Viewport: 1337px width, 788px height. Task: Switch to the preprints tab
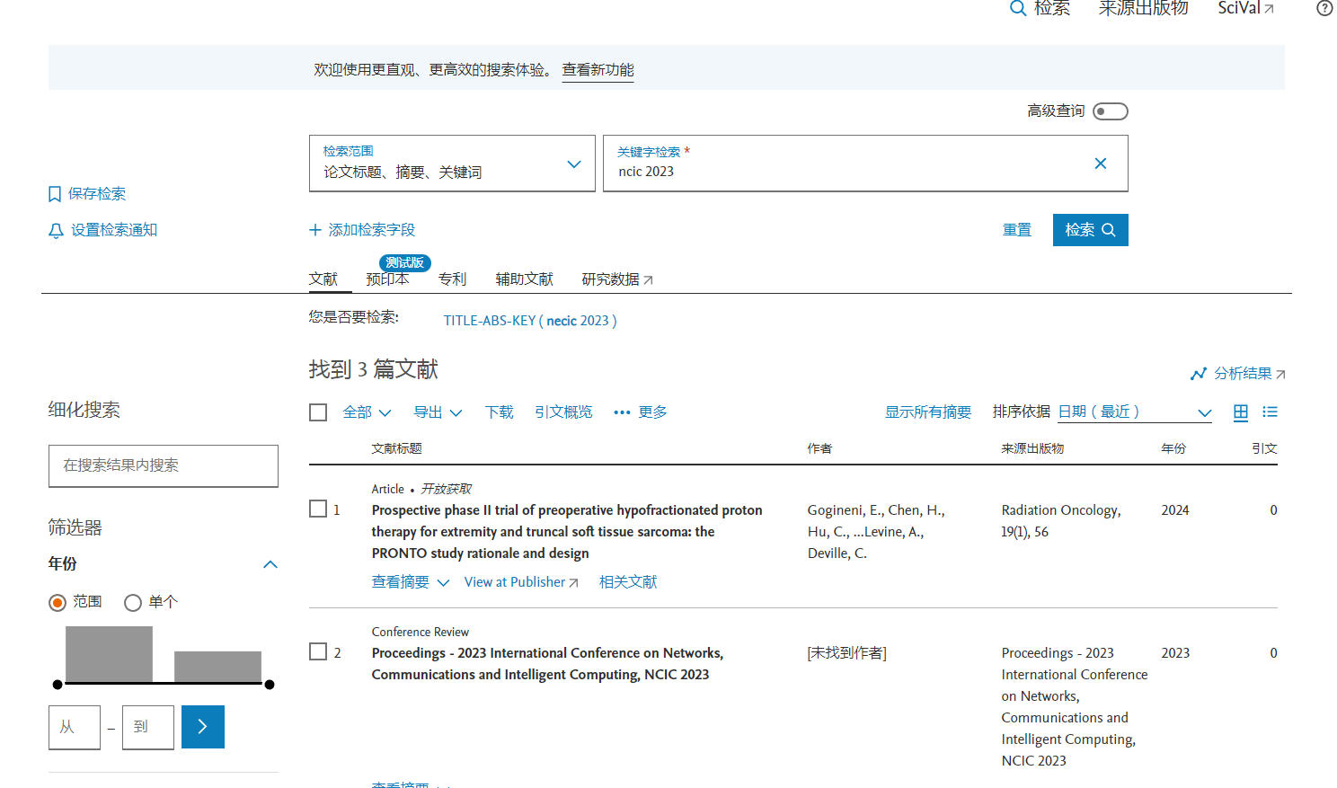[x=387, y=279]
